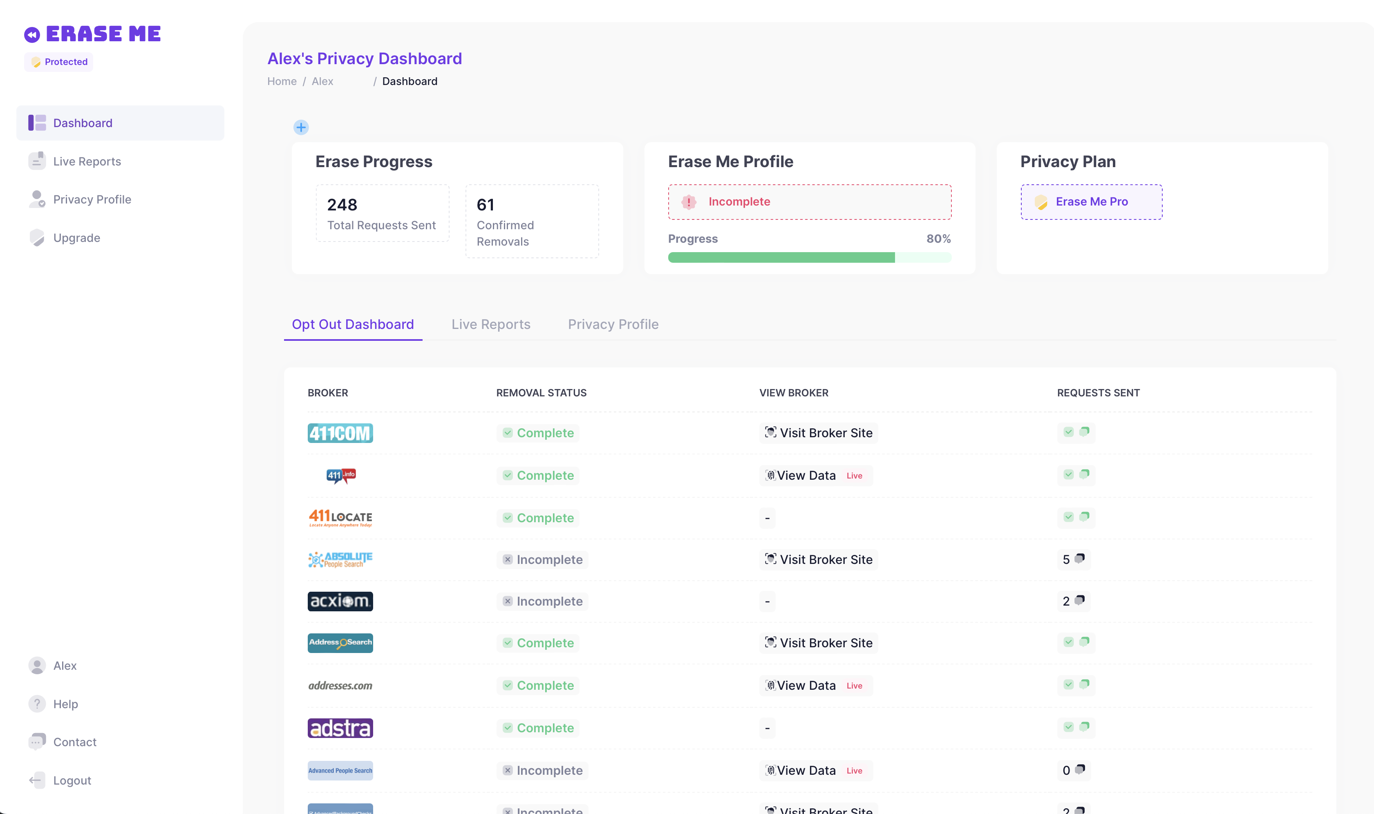Screen dimensions: 1374x814
Task: Click the Incomplete profile status box
Action: point(810,202)
